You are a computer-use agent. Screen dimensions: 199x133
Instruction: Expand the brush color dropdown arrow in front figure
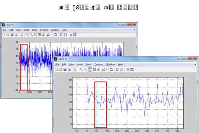pos(106,69)
